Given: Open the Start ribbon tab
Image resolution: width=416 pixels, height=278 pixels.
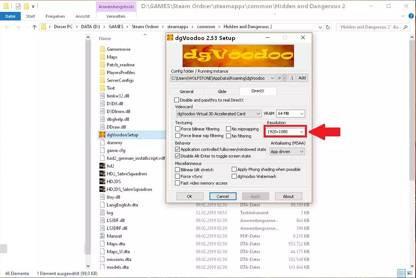Looking at the screenshot, I should [30, 16].
